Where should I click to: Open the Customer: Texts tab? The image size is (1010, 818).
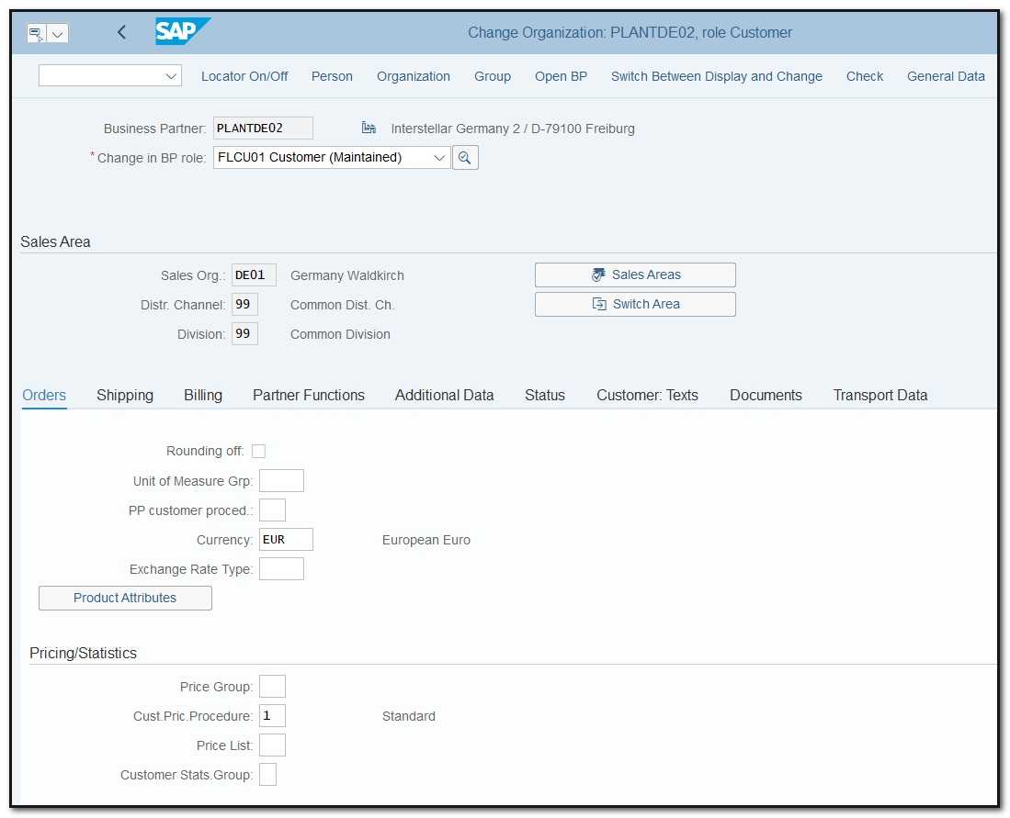pos(647,395)
